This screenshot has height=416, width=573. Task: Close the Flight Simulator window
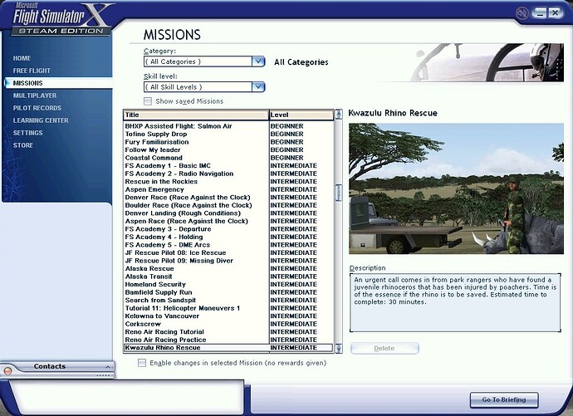[557, 13]
